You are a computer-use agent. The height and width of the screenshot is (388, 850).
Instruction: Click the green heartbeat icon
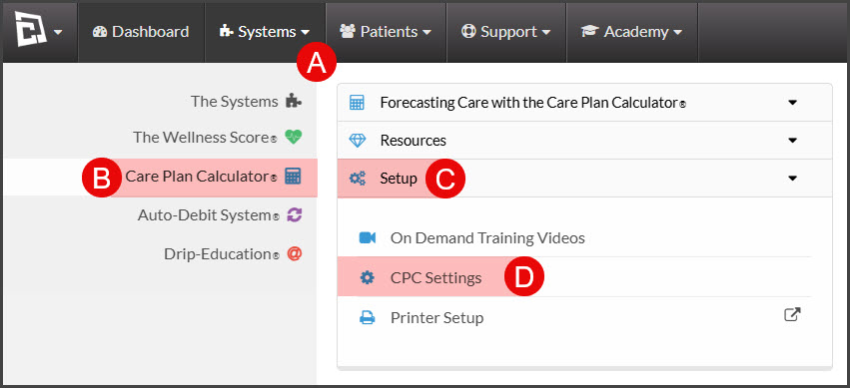pyautogui.click(x=294, y=137)
